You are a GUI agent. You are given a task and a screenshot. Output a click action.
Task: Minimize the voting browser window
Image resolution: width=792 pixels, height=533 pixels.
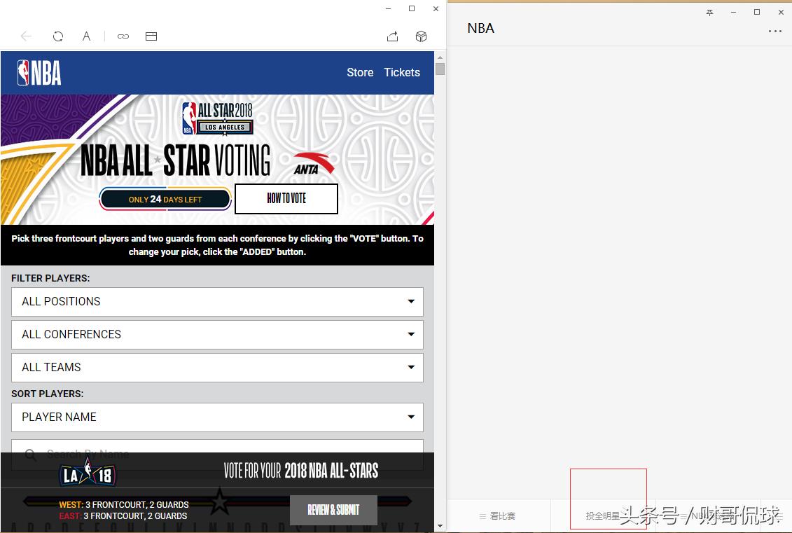pyautogui.click(x=388, y=8)
